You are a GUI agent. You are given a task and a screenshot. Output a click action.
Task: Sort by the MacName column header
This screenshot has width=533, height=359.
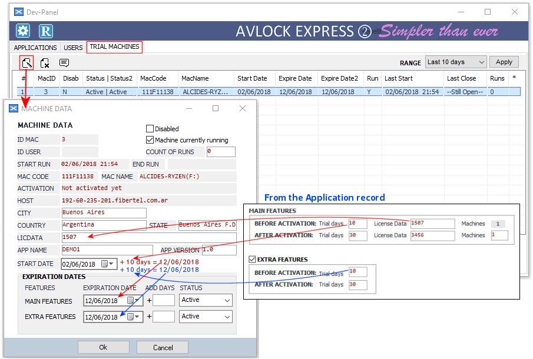click(x=206, y=78)
